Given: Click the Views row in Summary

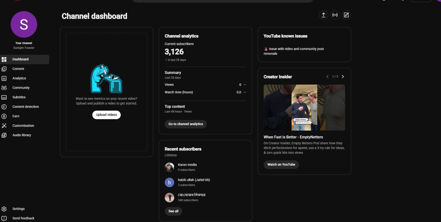Looking at the screenshot, I should (x=205, y=85).
